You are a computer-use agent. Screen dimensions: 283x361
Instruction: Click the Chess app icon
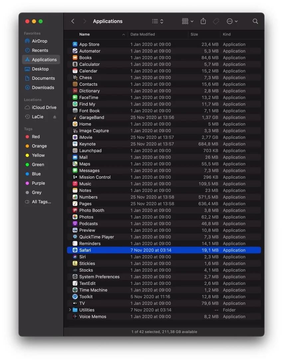pyautogui.click(x=75, y=78)
